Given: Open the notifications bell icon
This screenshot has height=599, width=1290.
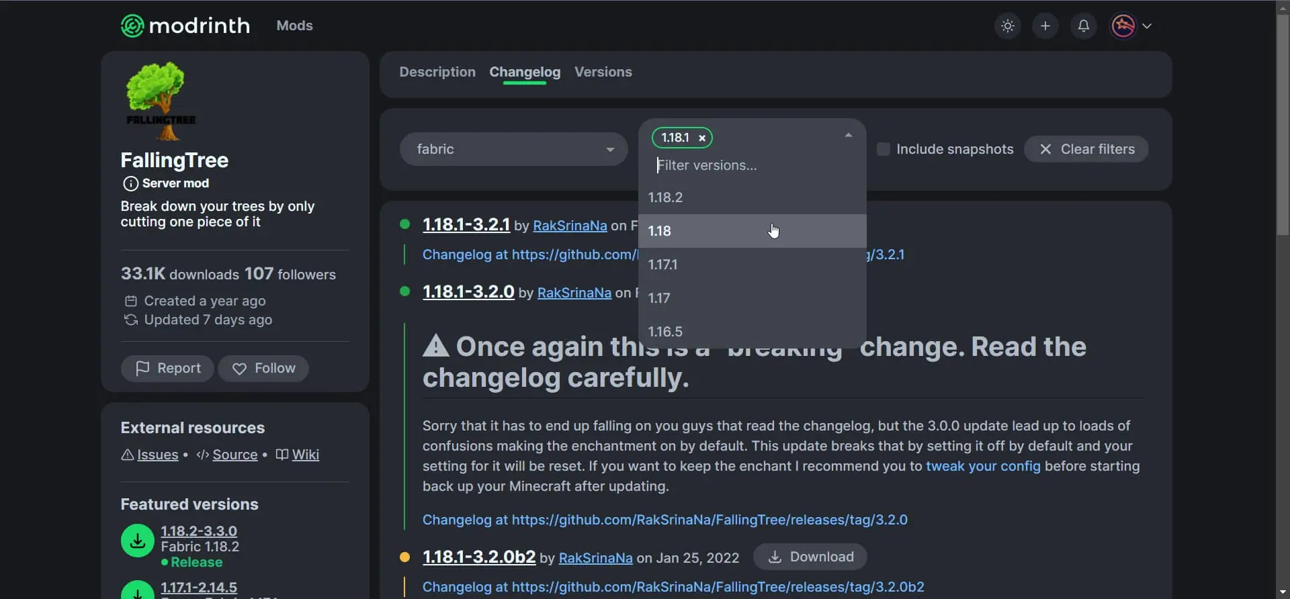Looking at the screenshot, I should point(1083,26).
